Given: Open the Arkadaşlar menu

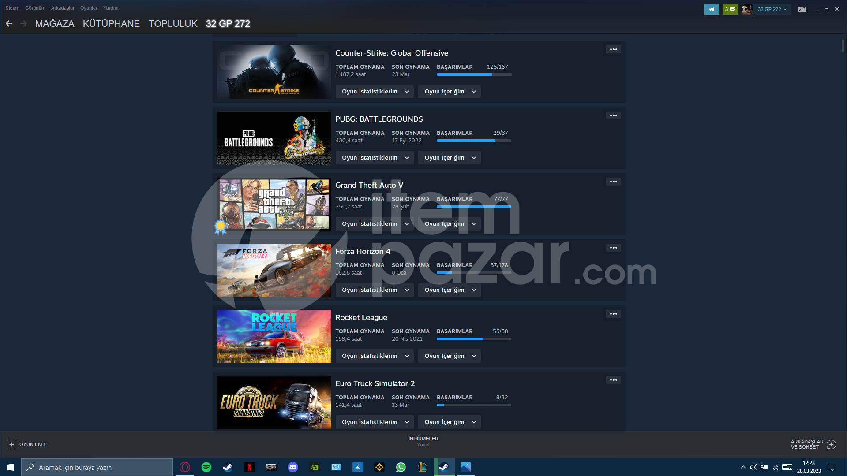Looking at the screenshot, I should (63, 8).
